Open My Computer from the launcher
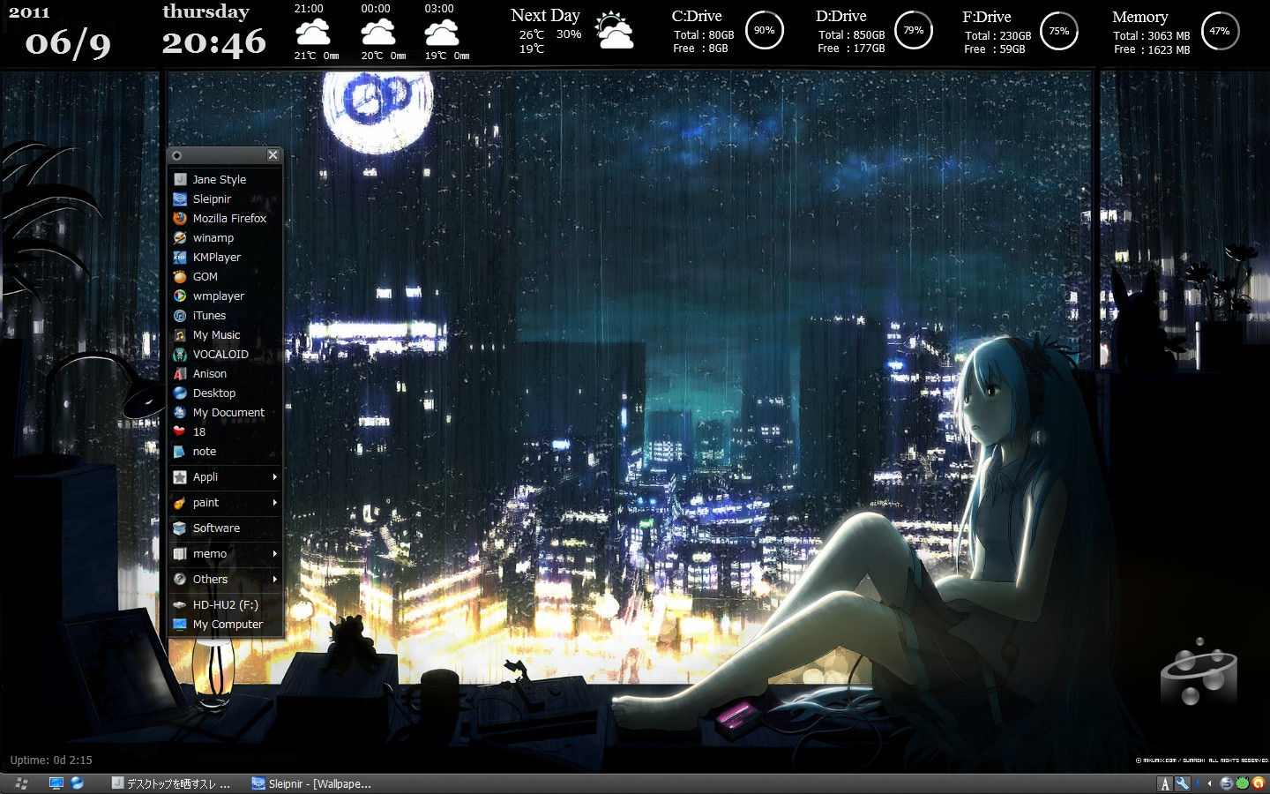 (x=225, y=624)
